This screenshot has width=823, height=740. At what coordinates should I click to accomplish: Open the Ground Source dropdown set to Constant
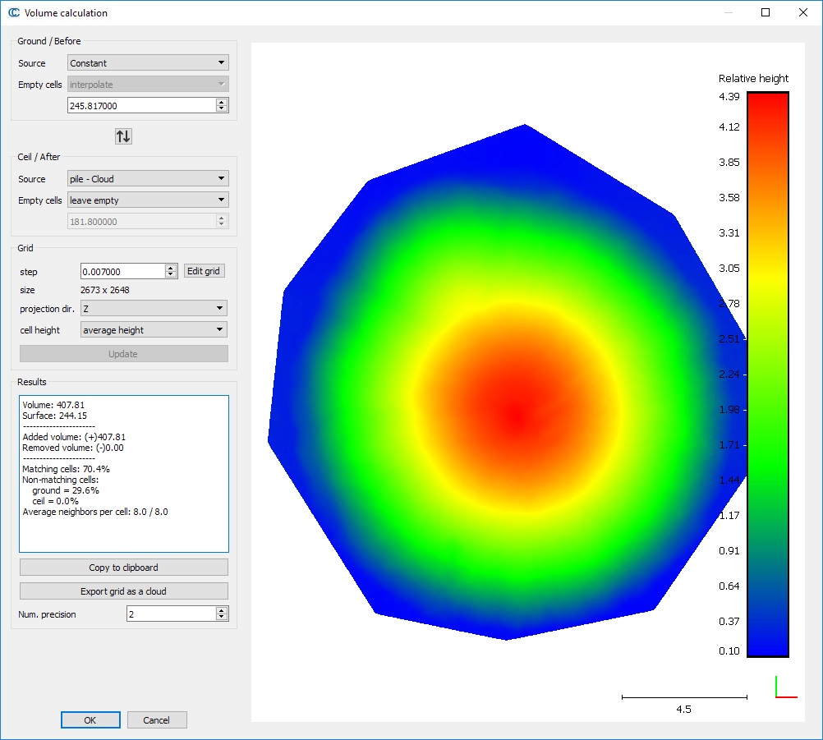coord(148,63)
